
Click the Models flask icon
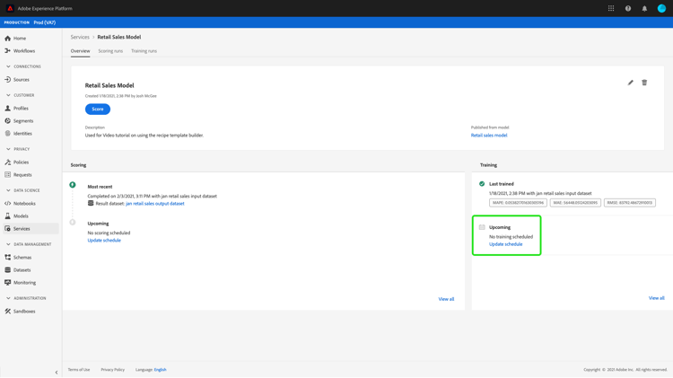pos(8,215)
